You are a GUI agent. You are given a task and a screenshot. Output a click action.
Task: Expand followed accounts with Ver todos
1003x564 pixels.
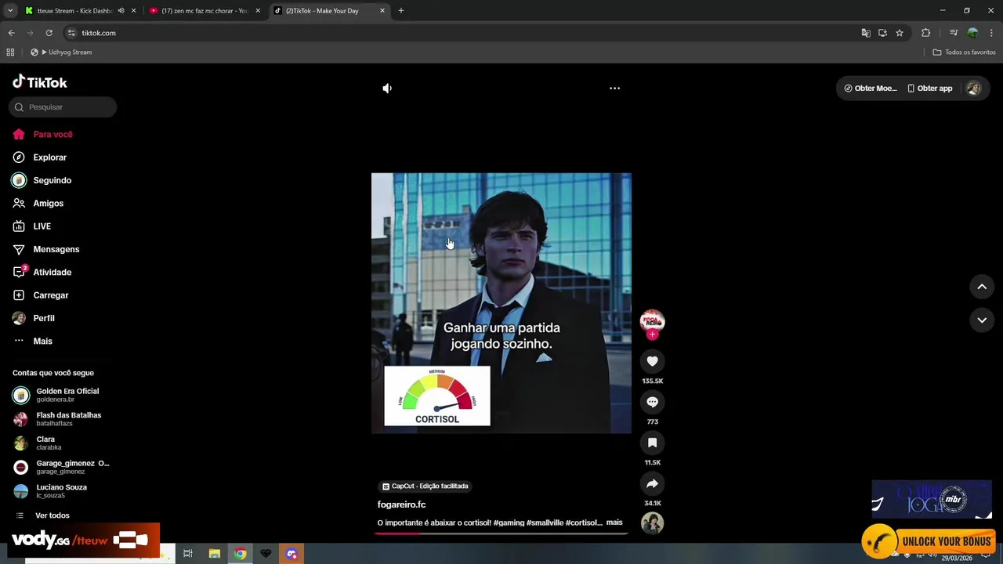click(x=52, y=515)
